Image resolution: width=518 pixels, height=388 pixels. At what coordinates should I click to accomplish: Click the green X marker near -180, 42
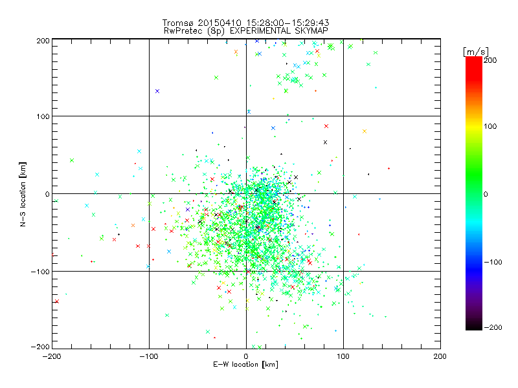click(72, 160)
